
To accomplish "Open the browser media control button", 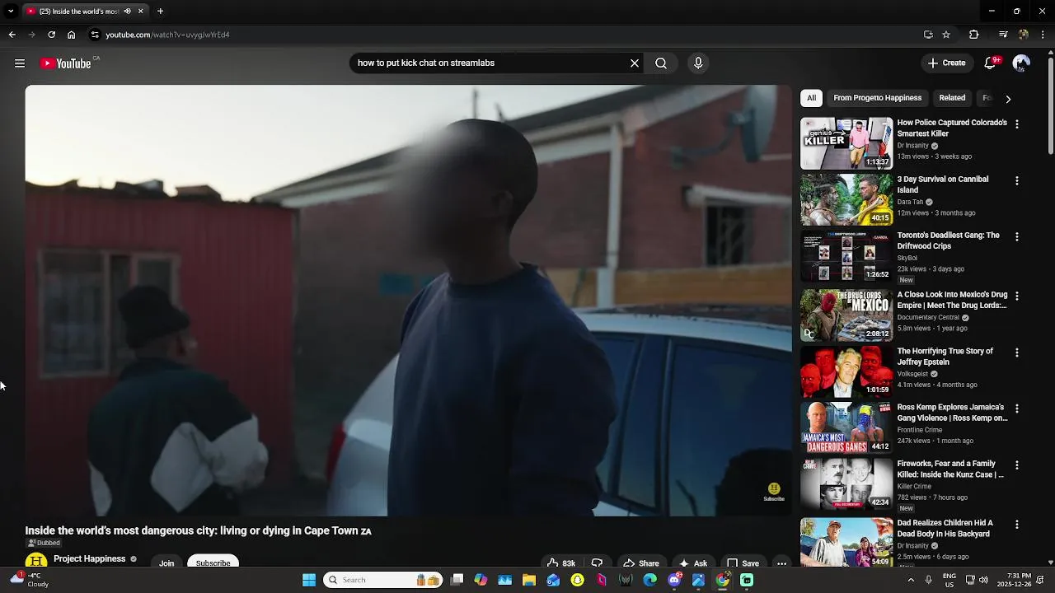I will pos(1003,35).
